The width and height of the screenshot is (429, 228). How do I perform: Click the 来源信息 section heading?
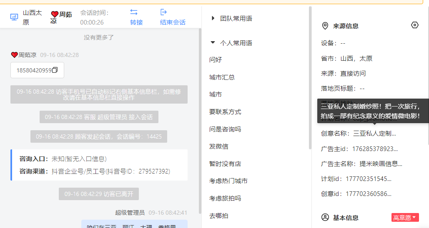click(346, 26)
